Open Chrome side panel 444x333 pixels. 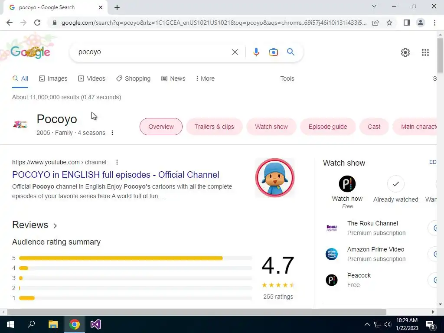407,23
